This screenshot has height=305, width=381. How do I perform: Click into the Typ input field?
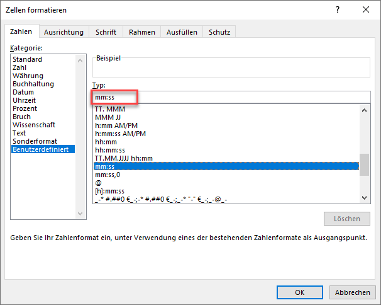coord(231,97)
